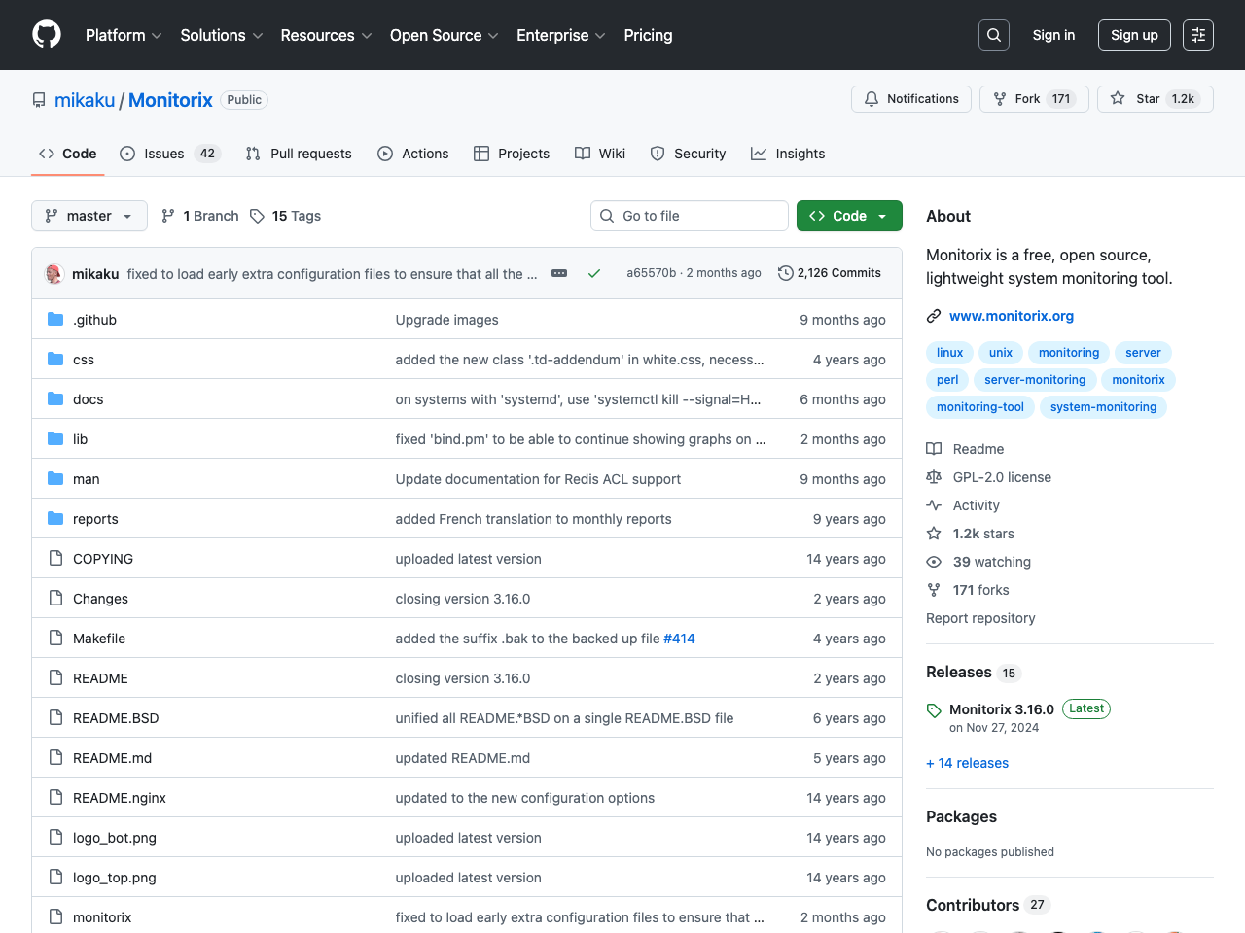Viewport: 1245px width, 933px height.
Task: Click the Readme book icon in the About section
Action: [x=934, y=448]
